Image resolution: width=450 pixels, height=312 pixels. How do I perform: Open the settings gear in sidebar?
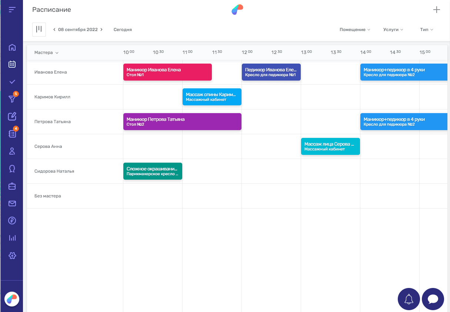click(12, 255)
